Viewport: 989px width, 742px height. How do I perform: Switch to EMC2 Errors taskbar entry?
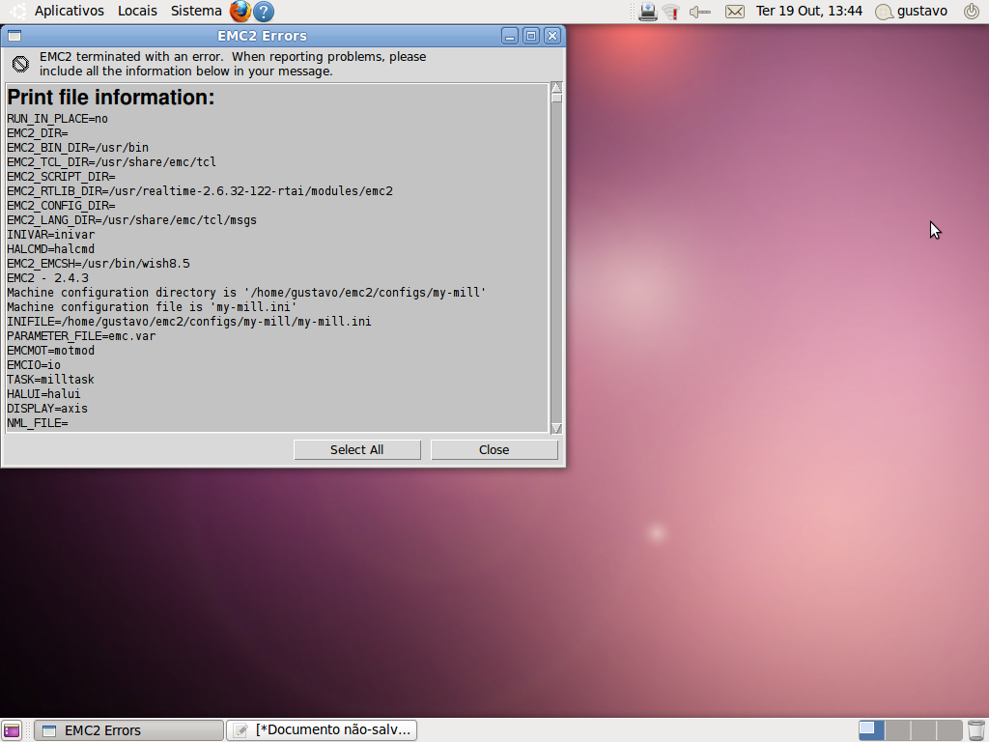pyautogui.click(x=128, y=730)
